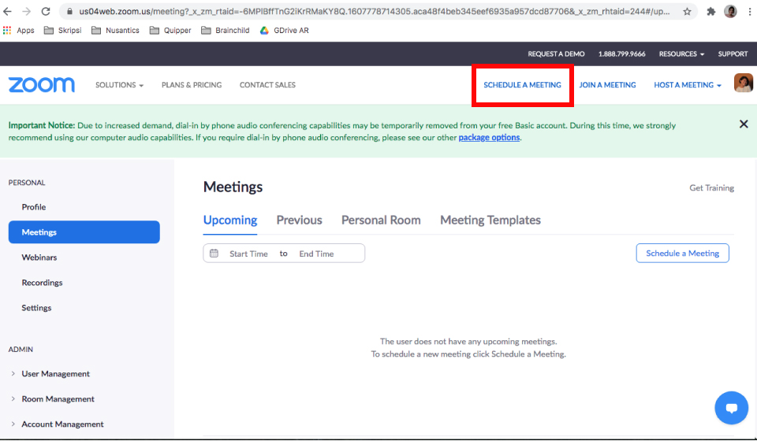
Task: Expand the Resources dropdown
Action: (x=681, y=54)
